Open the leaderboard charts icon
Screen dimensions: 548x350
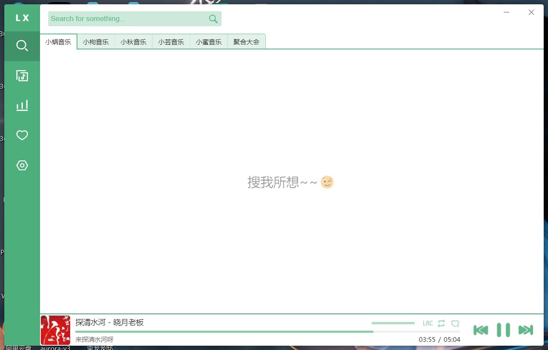point(22,105)
